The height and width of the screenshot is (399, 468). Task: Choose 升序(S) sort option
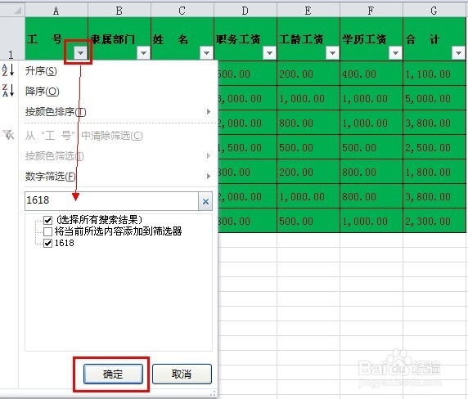[x=41, y=71]
